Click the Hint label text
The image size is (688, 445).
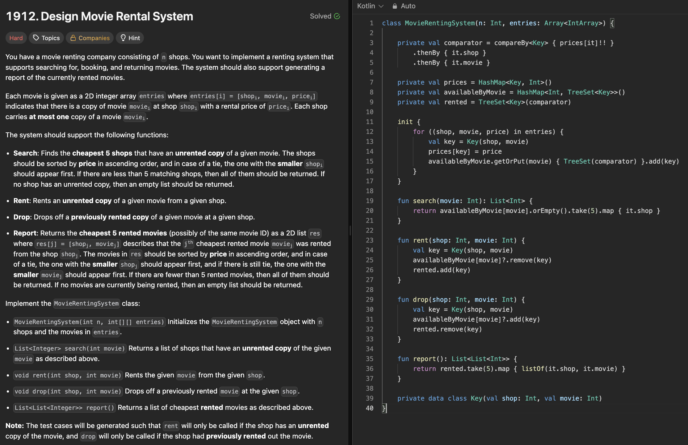134,38
